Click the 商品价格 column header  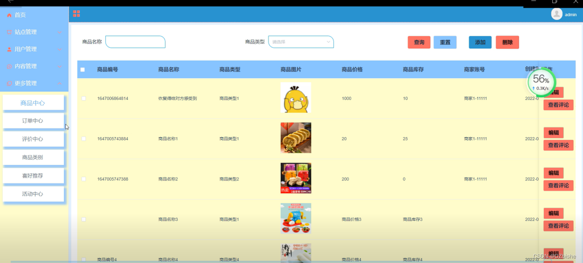(352, 70)
